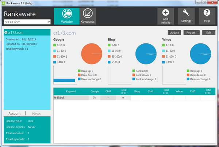Sort by the Keyword column header
Image resolution: width=219 pixels, height=147 pixels.
coord(71,92)
